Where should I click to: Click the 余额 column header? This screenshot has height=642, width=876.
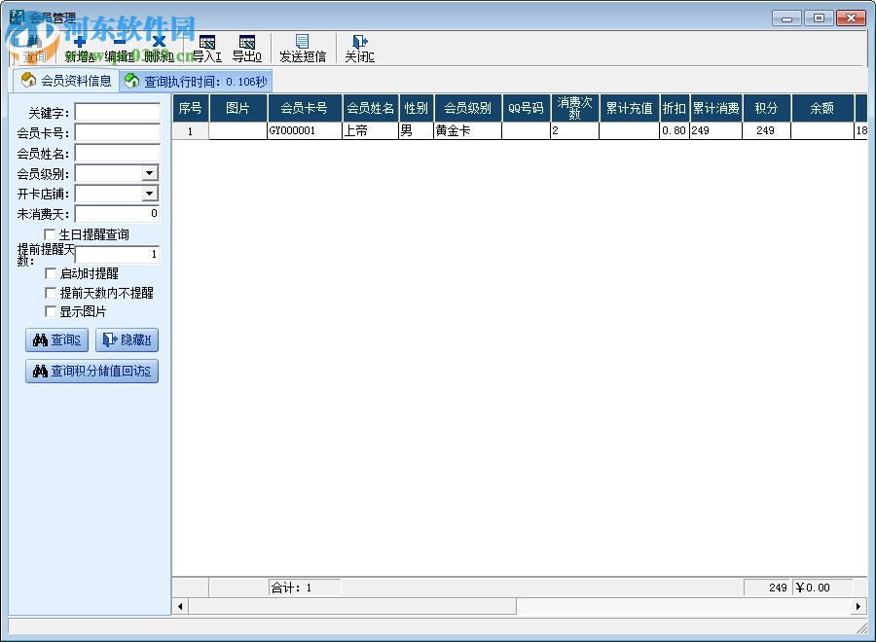click(x=822, y=108)
